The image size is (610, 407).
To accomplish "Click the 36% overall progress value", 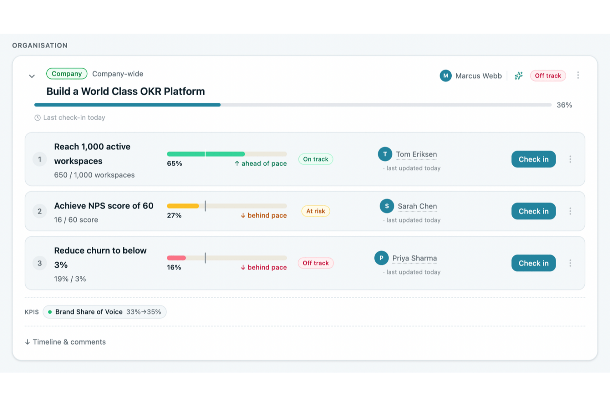I will [x=564, y=105].
